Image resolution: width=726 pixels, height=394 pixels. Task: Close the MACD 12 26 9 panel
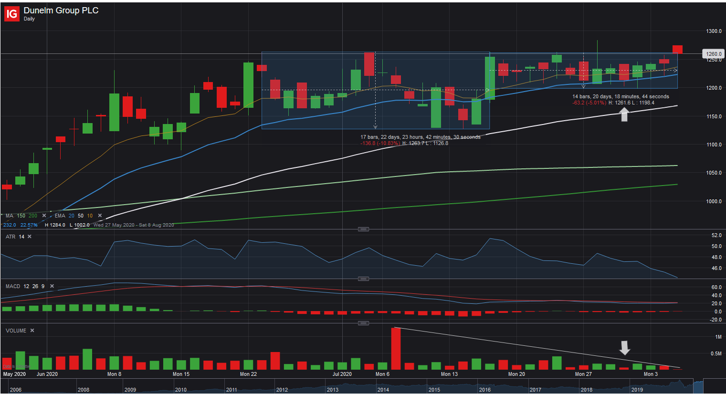[x=52, y=286]
